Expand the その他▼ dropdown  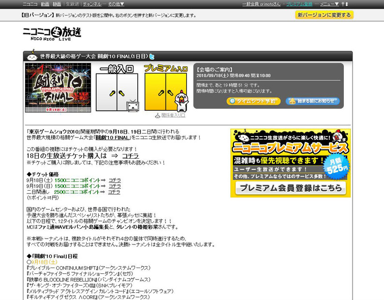[x=116, y=4]
